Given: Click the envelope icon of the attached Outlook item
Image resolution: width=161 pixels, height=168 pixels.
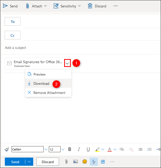Looking at the screenshot, I should click(9, 63).
